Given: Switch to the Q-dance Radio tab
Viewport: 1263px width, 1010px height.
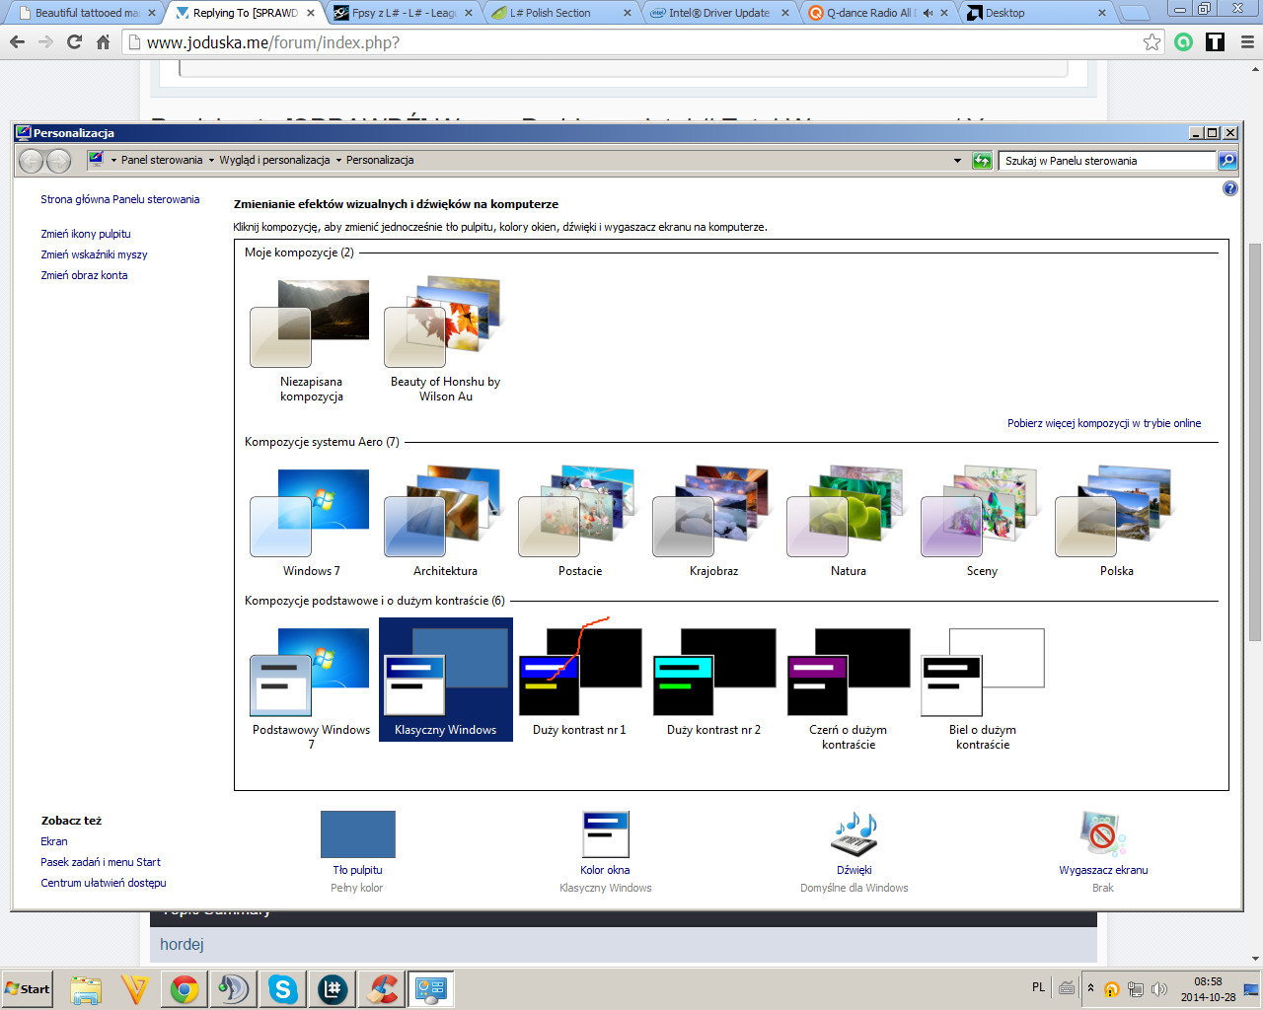Looking at the screenshot, I should 878,13.
